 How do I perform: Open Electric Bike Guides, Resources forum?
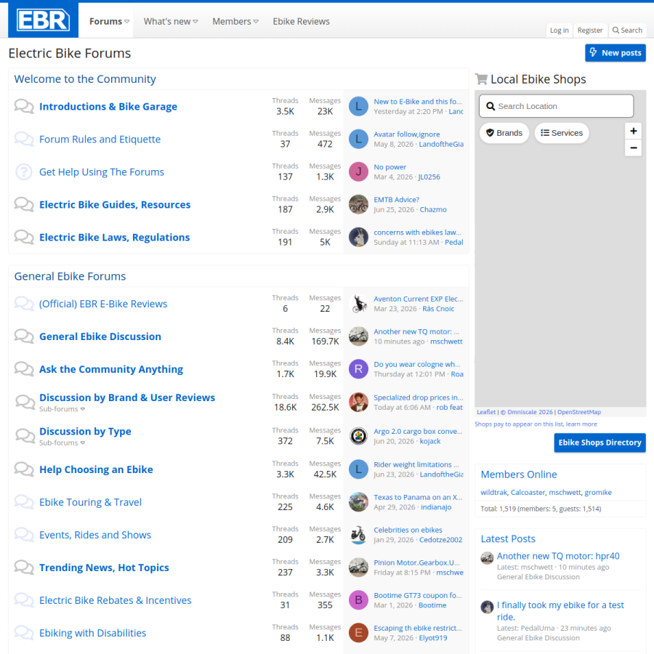115,205
